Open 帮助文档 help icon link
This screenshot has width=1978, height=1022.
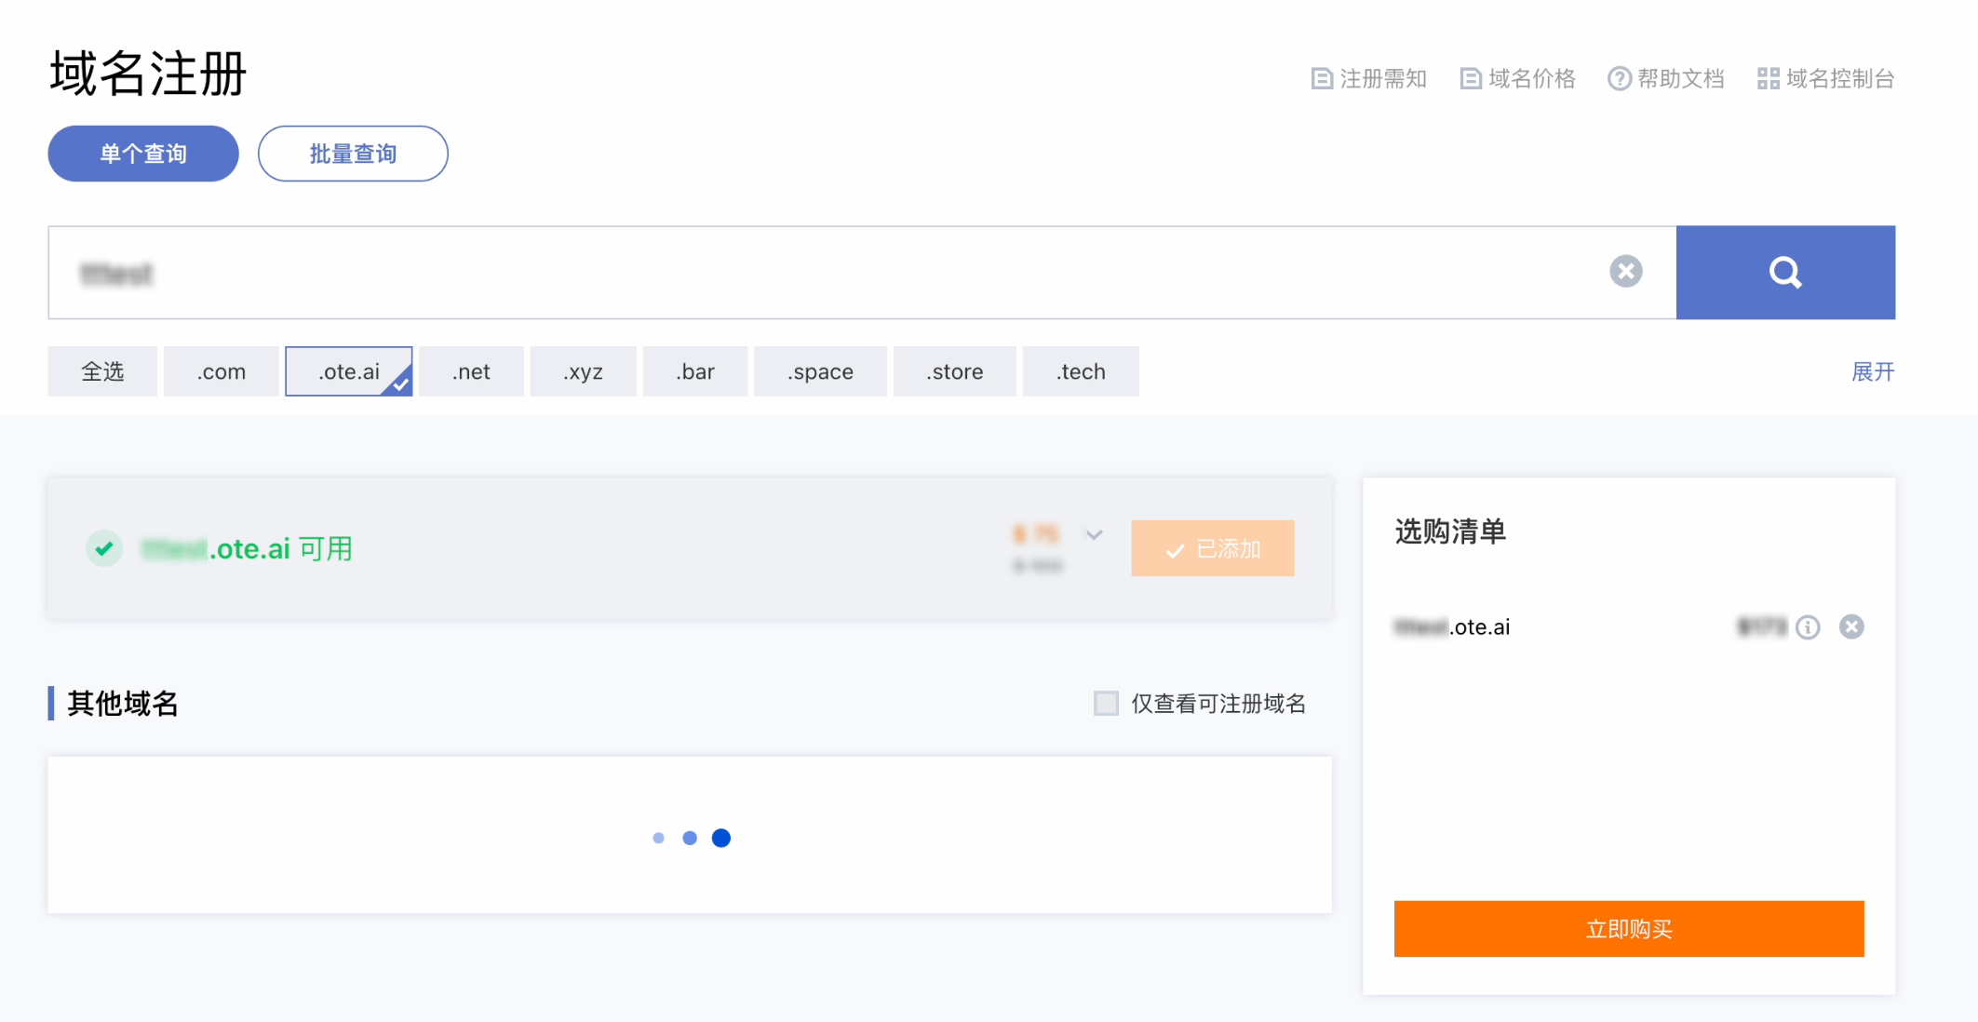[x=1666, y=79]
